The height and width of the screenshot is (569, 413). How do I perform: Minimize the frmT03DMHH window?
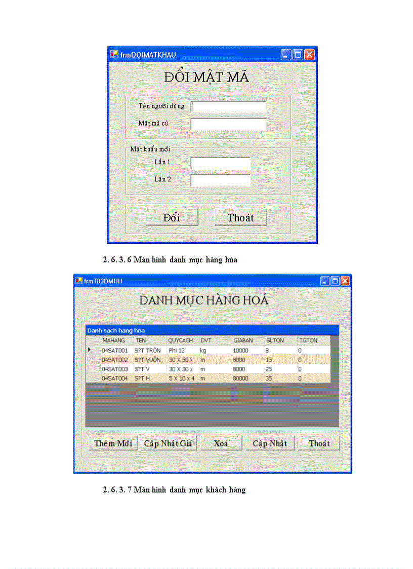(x=324, y=281)
